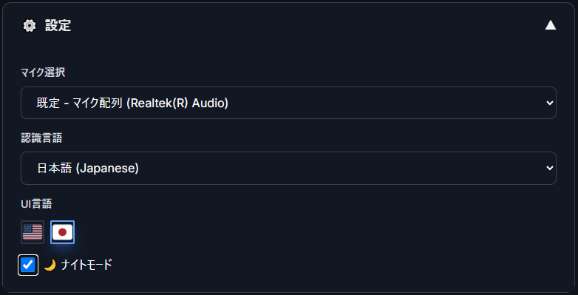The width and height of the screenshot is (578, 295).
Task: Open the マイク選択 microphone dropdown
Action: (x=288, y=103)
